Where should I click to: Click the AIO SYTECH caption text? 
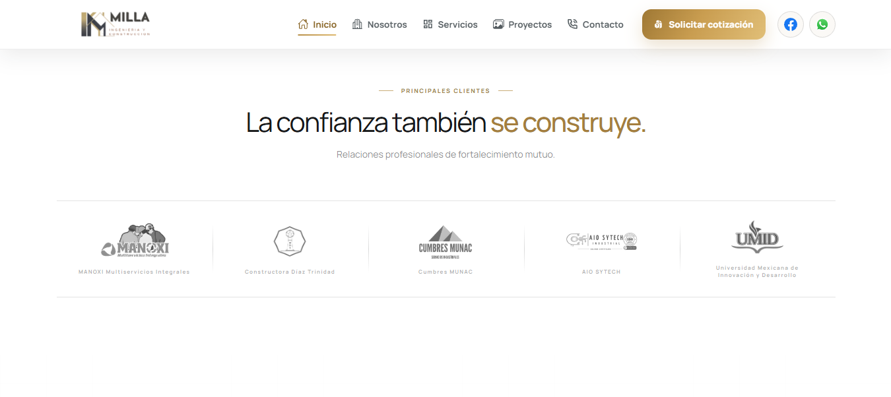pyautogui.click(x=601, y=272)
